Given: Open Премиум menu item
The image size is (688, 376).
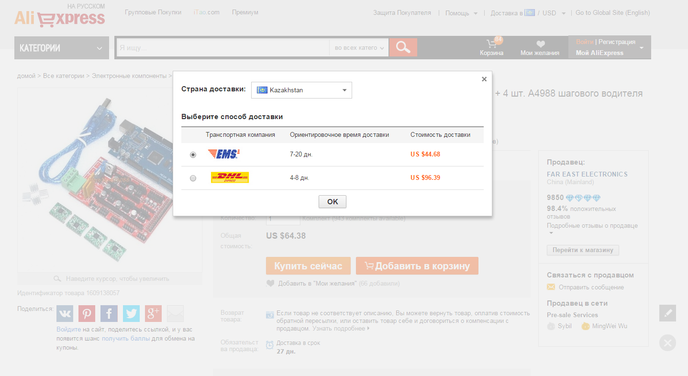Looking at the screenshot, I should [x=245, y=12].
